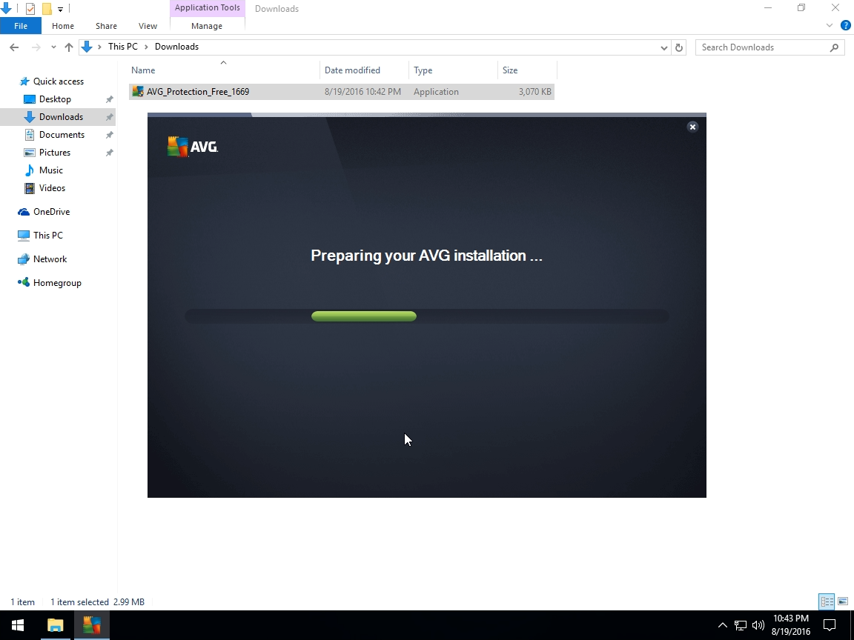
Task: Show hidden system tray icons
Action: point(722,624)
